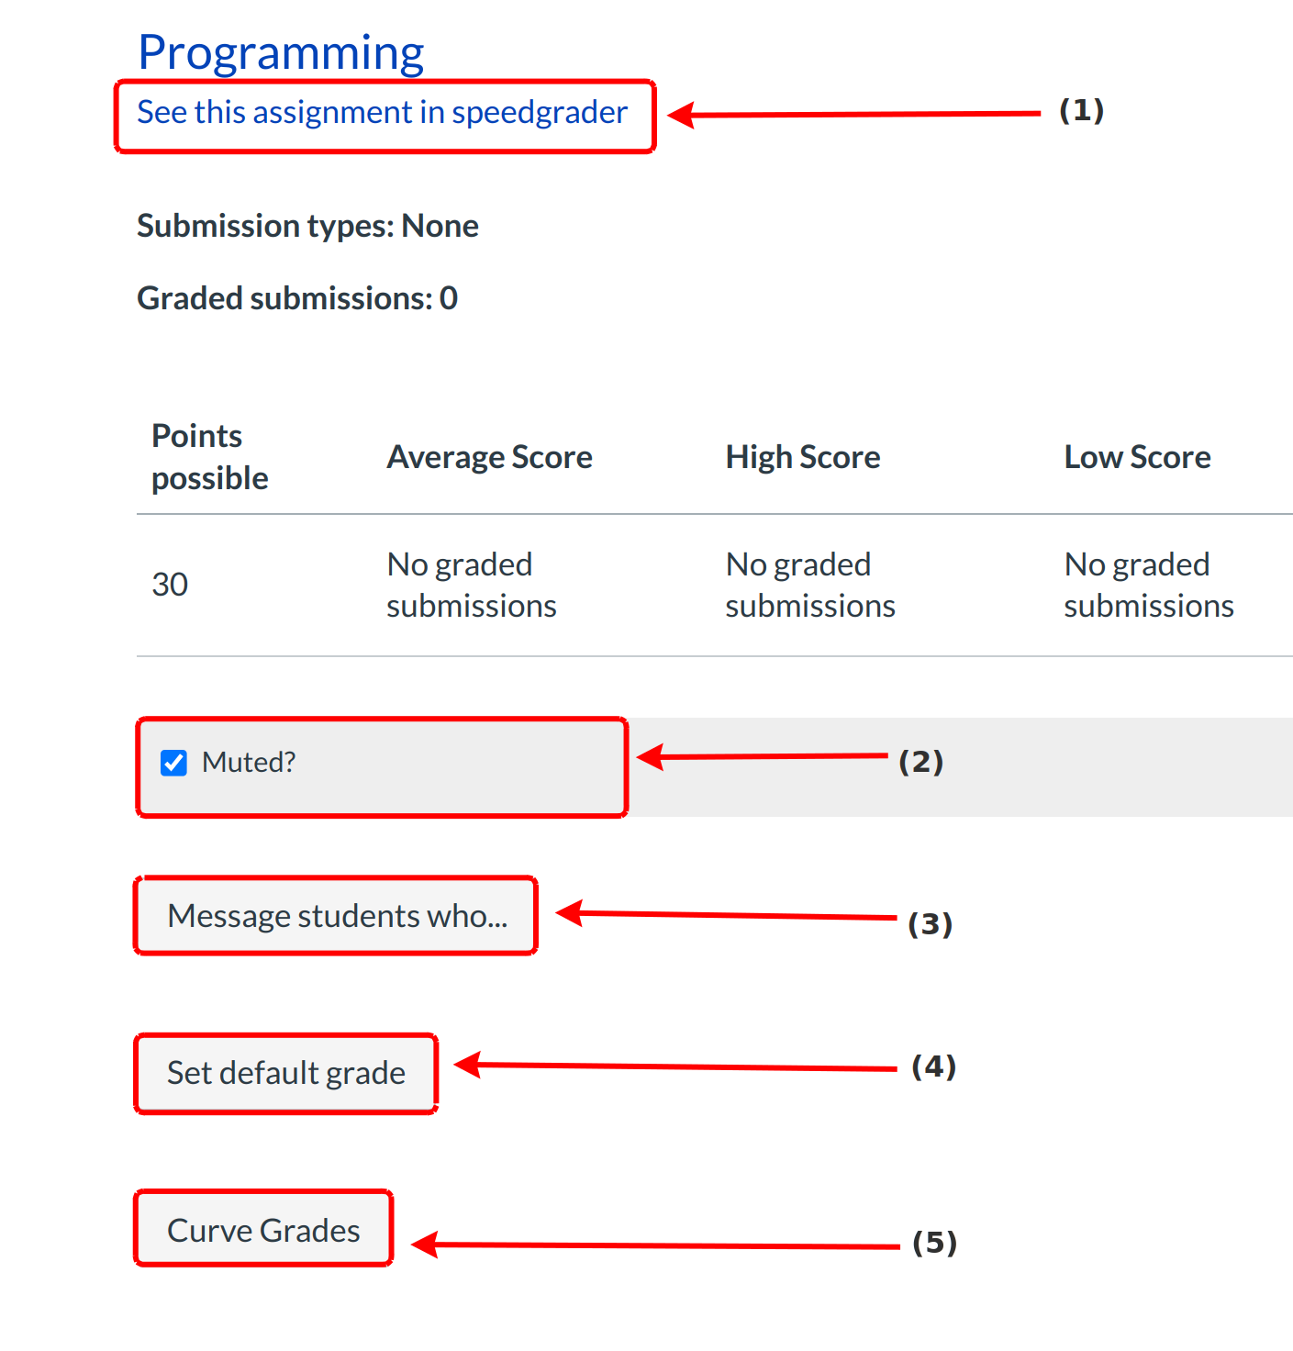Open the Programming assignment title link

point(281,53)
